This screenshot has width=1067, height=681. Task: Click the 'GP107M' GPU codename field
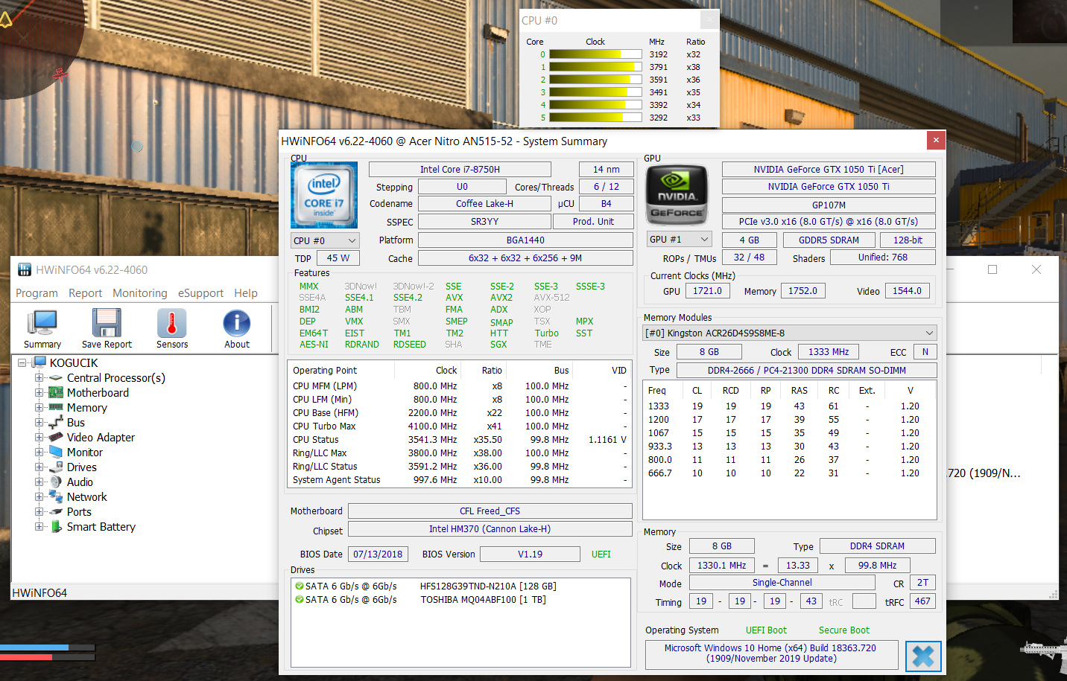[829, 205]
